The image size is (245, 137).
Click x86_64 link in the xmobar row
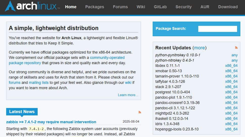point(231,71)
